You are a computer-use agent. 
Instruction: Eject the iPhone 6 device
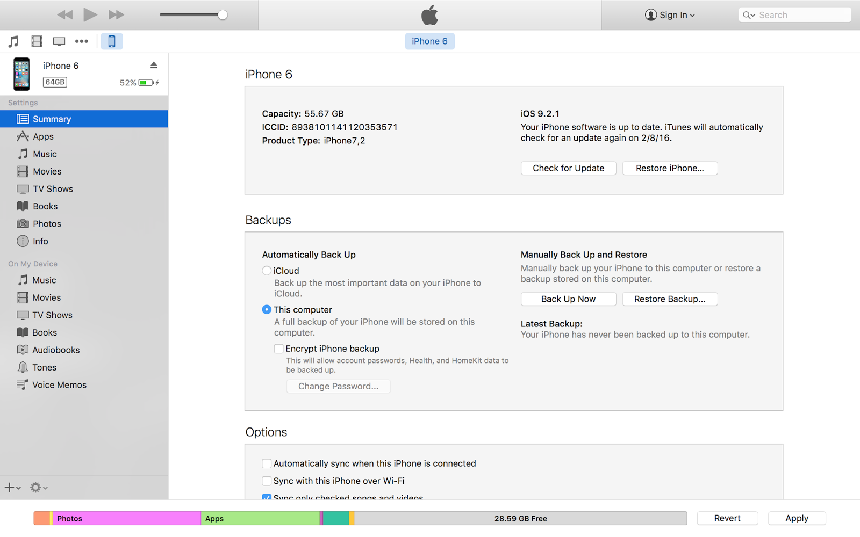pos(154,65)
